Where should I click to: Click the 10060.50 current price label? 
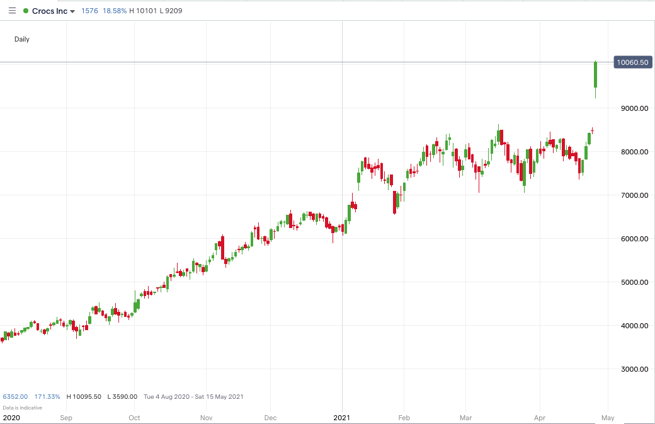click(632, 62)
